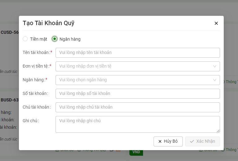The height and width of the screenshot is (161, 238).
Task: Click the Ghi chú textarea resize handle
Action: (x=218, y=131)
